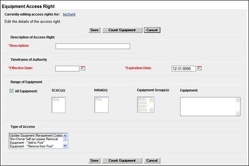Viewport: 249px width, 166px height.
Task: Click Equipment text area scroll down arrow
Action: [238, 113]
